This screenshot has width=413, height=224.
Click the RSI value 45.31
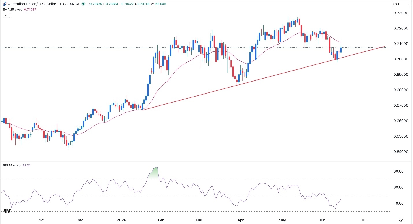(27, 165)
